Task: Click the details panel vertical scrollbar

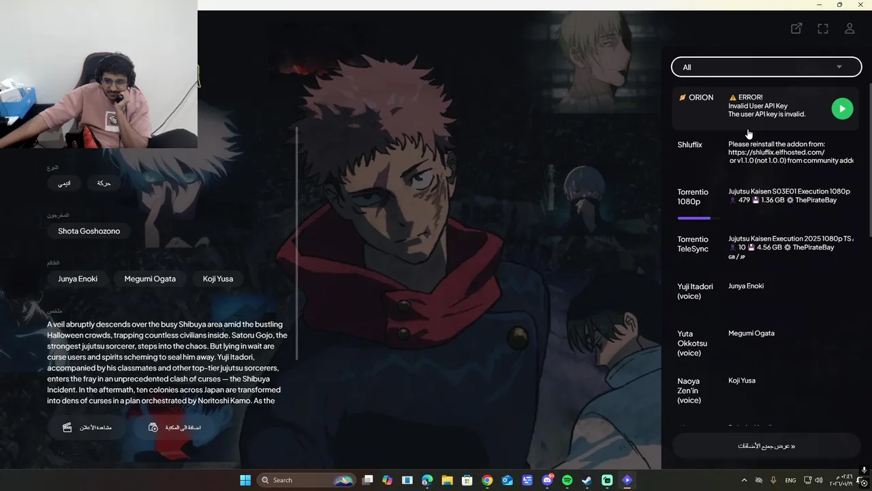Action: pyautogui.click(x=297, y=243)
